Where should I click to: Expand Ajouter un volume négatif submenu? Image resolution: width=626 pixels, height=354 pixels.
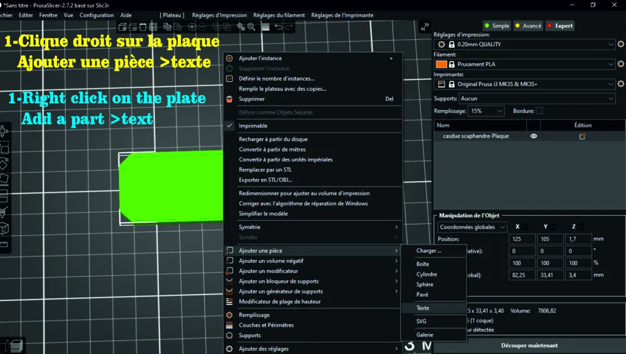(x=313, y=261)
